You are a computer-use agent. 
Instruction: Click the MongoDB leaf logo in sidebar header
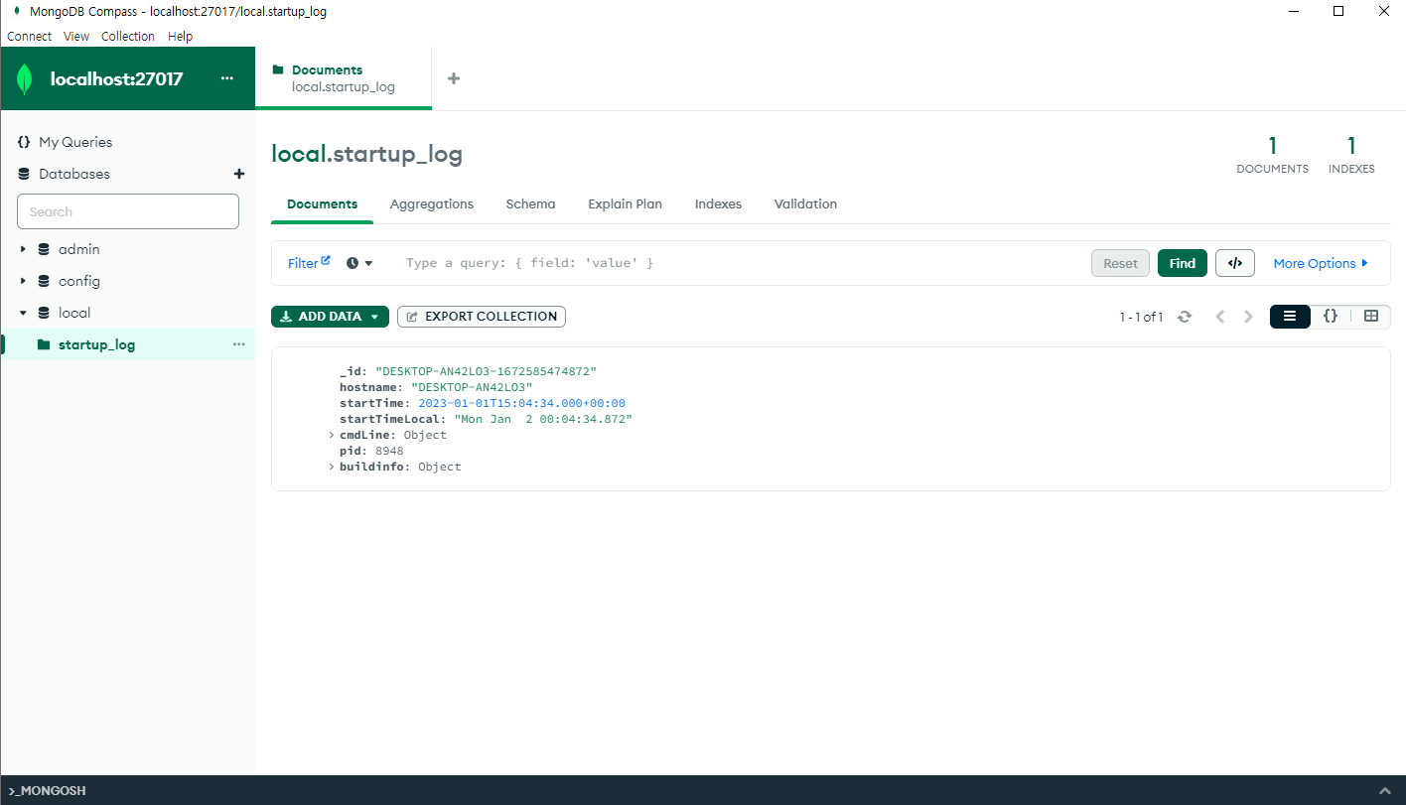(24, 79)
